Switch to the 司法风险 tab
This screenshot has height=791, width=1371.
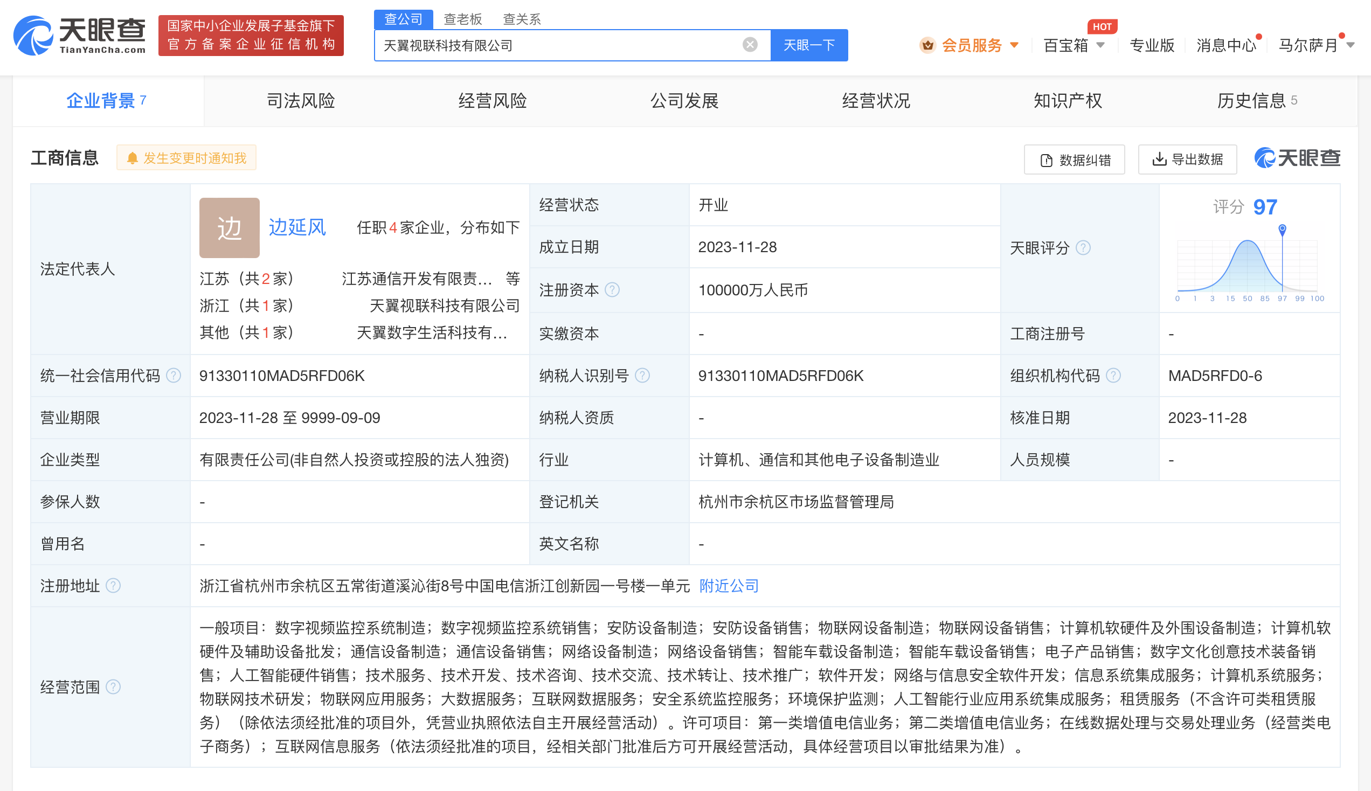[x=300, y=101]
